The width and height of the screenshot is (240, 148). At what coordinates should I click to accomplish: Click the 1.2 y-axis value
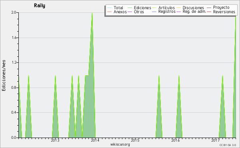pyautogui.click(x=14, y=62)
